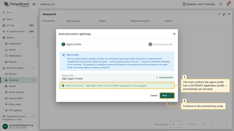Click the sidebar scrollbar
This screenshot has height=131, width=234.
click(x=37, y=32)
